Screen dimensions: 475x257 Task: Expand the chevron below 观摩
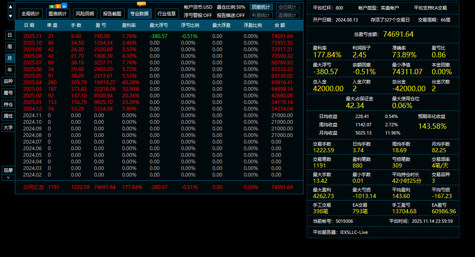tap(8, 178)
